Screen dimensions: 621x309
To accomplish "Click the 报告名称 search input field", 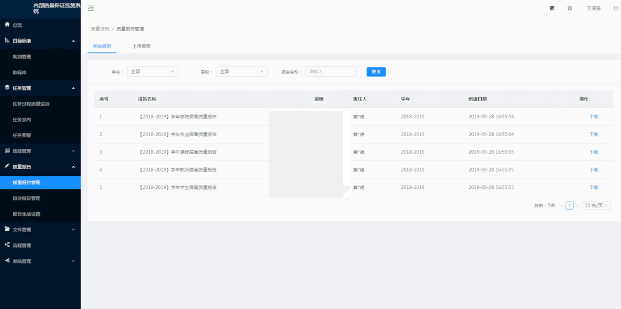I will point(331,71).
